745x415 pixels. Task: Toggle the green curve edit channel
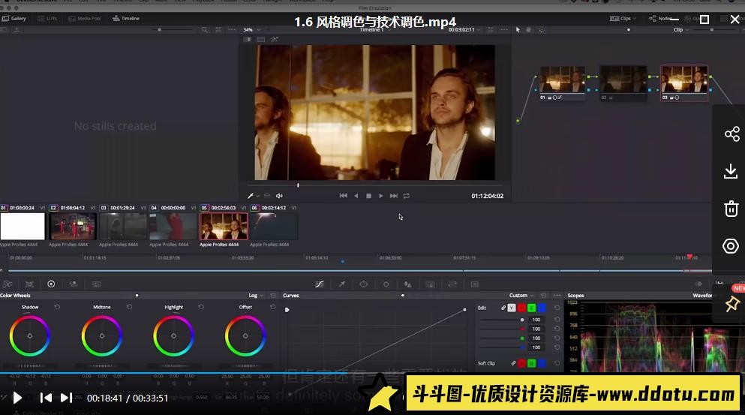[531, 308]
